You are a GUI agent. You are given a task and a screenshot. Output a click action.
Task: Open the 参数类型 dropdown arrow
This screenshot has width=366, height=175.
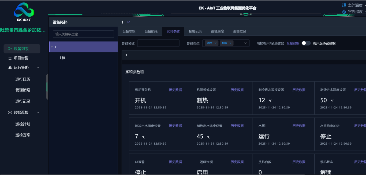tap(245, 43)
